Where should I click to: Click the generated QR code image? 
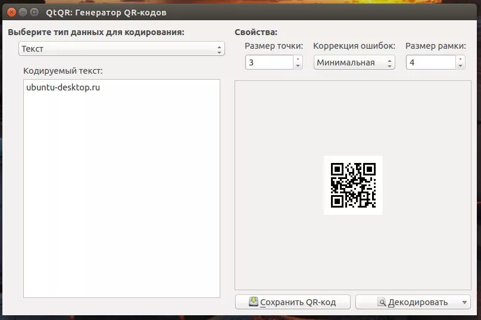[x=353, y=185]
